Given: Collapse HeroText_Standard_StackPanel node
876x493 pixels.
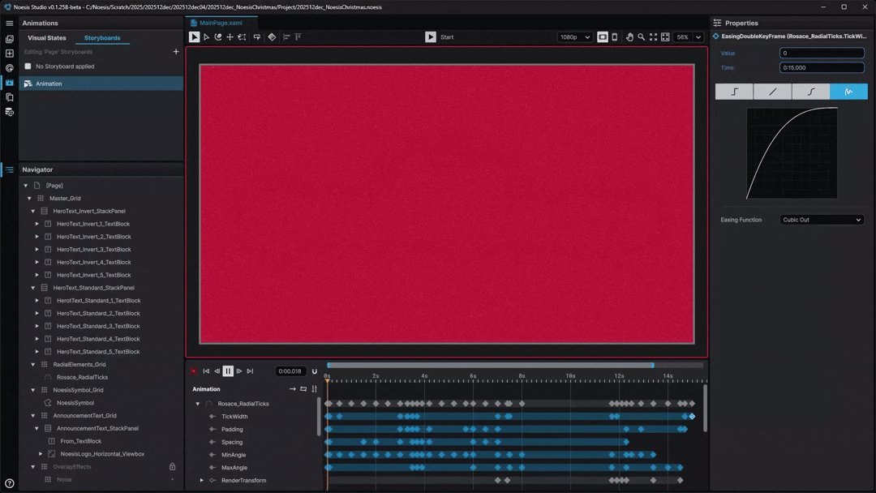Looking at the screenshot, I should (x=33, y=288).
